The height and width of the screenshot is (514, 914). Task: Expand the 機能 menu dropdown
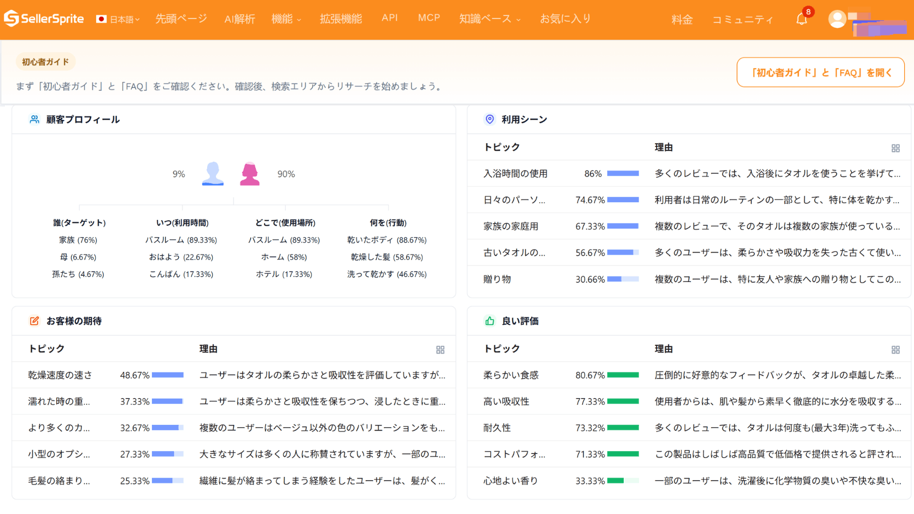[286, 19]
